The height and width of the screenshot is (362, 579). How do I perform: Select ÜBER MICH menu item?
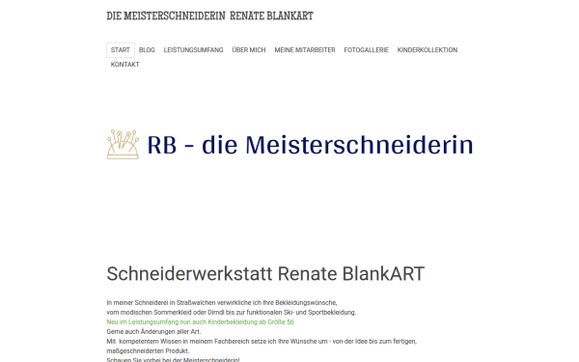point(249,50)
